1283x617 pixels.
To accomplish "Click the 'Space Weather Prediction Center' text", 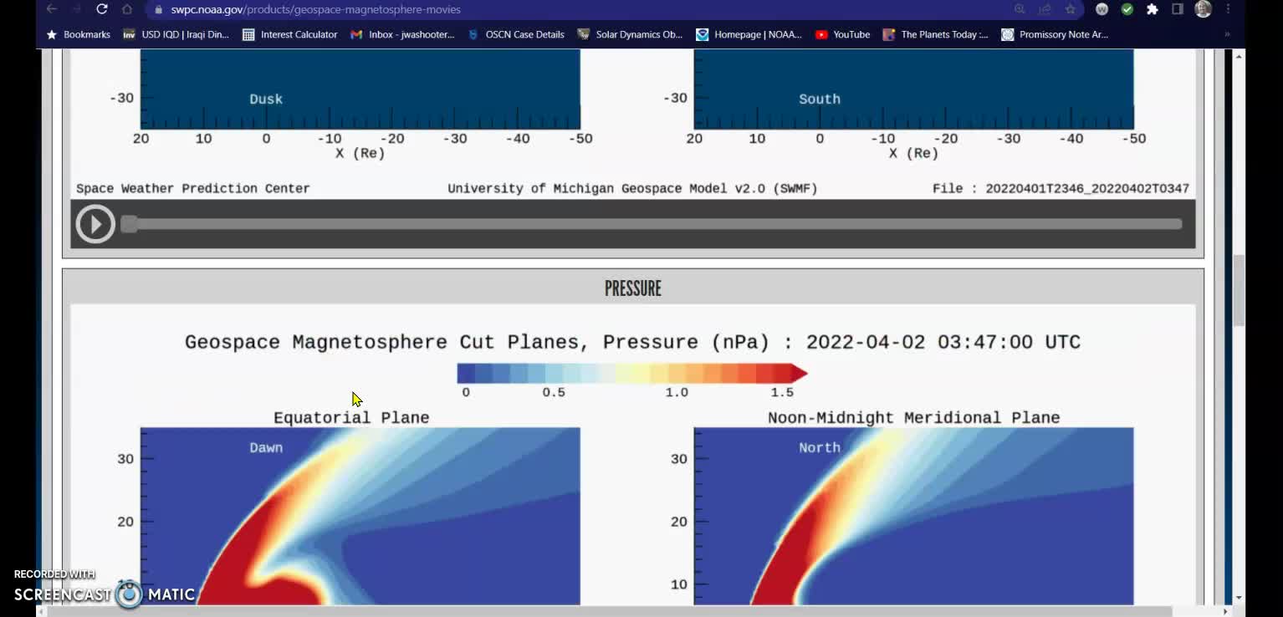I will [193, 188].
